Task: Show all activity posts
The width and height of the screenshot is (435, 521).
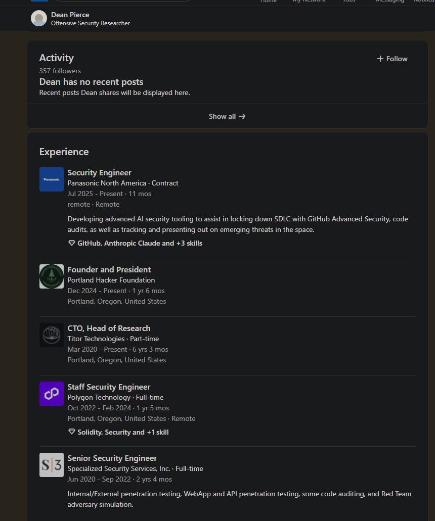Action: (227, 116)
